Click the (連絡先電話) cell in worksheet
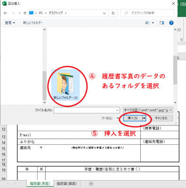This screenshot has width=186, height=188. (x=160, y=141)
